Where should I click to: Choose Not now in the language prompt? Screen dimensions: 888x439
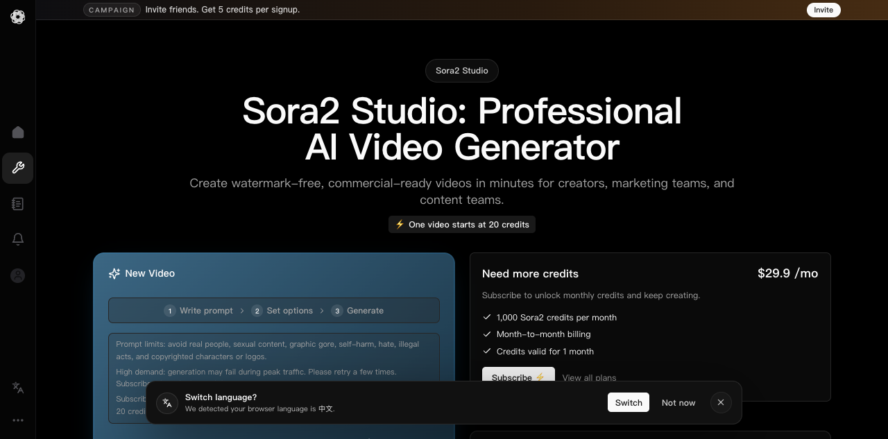click(x=678, y=403)
